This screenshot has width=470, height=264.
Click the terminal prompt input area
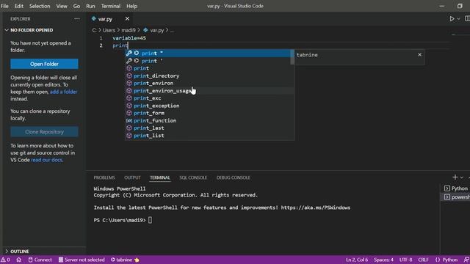click(150, 220)
